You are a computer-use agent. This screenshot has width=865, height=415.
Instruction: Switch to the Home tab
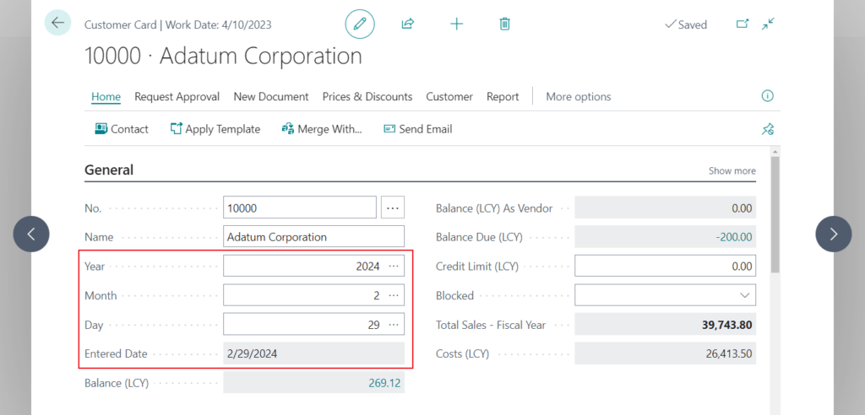click(106, 97)
